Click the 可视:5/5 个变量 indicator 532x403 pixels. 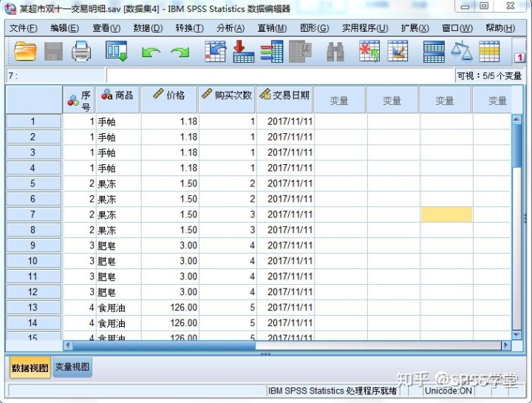pyautogui.click(x=489, y=75)
